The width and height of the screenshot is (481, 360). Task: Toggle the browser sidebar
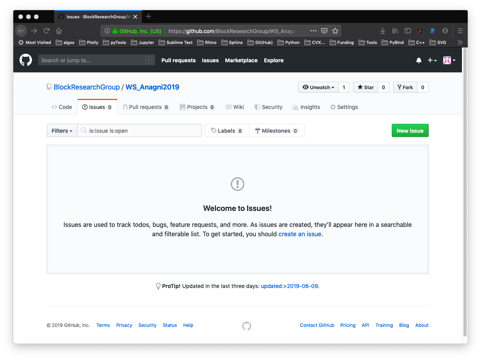pos(408,31)
